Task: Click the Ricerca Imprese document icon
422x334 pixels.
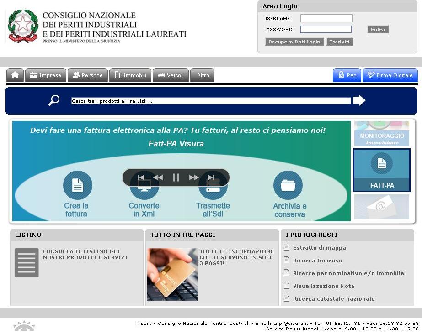Action: tap(287, 260)
